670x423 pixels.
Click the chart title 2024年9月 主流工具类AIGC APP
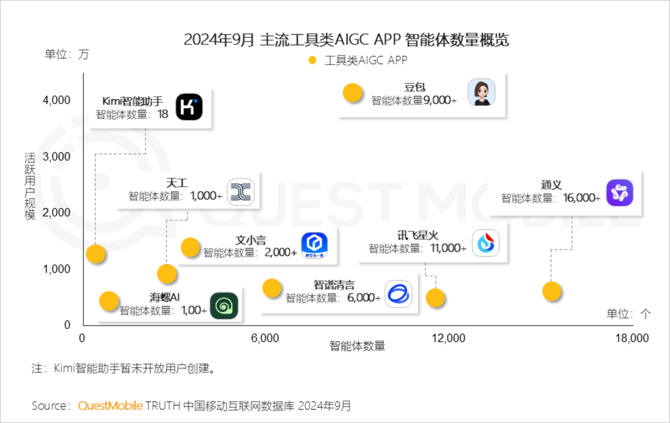point(346,40)
